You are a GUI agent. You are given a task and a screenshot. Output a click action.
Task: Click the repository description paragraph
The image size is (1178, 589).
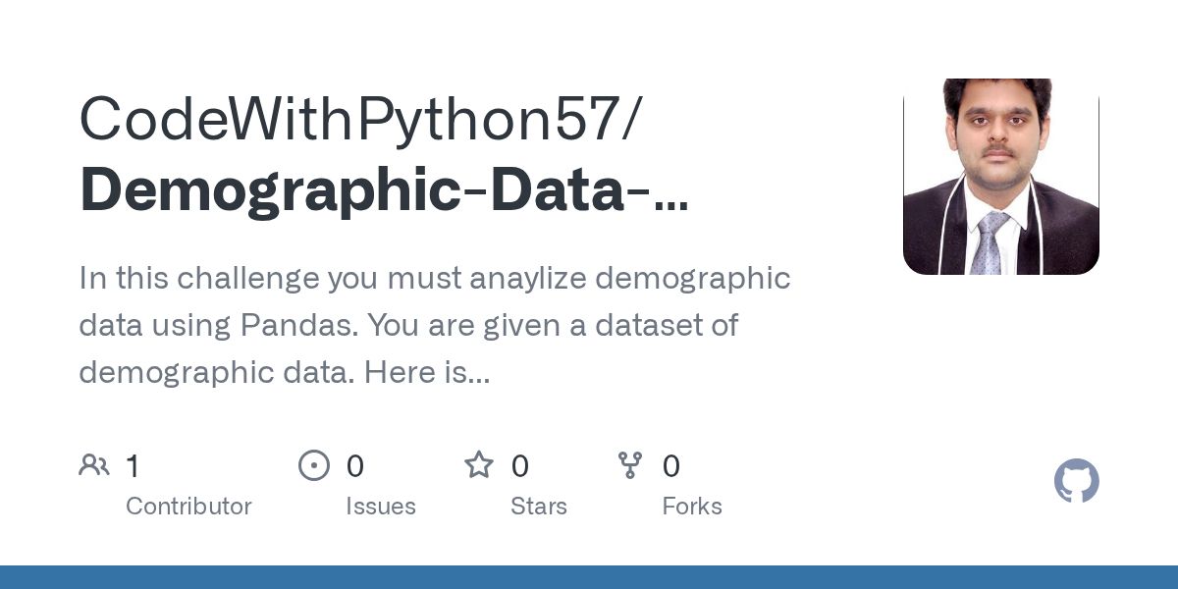tap(434, 325)
